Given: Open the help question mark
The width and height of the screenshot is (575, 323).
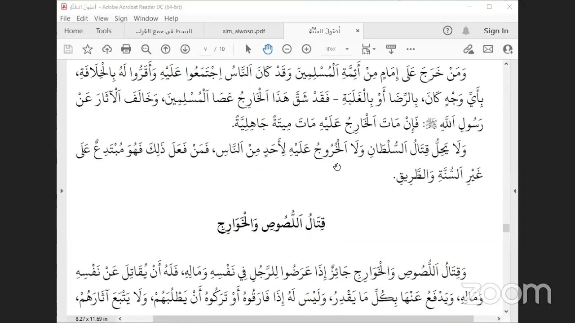Looking at the screenshot, I should click(x=447, y=31).
